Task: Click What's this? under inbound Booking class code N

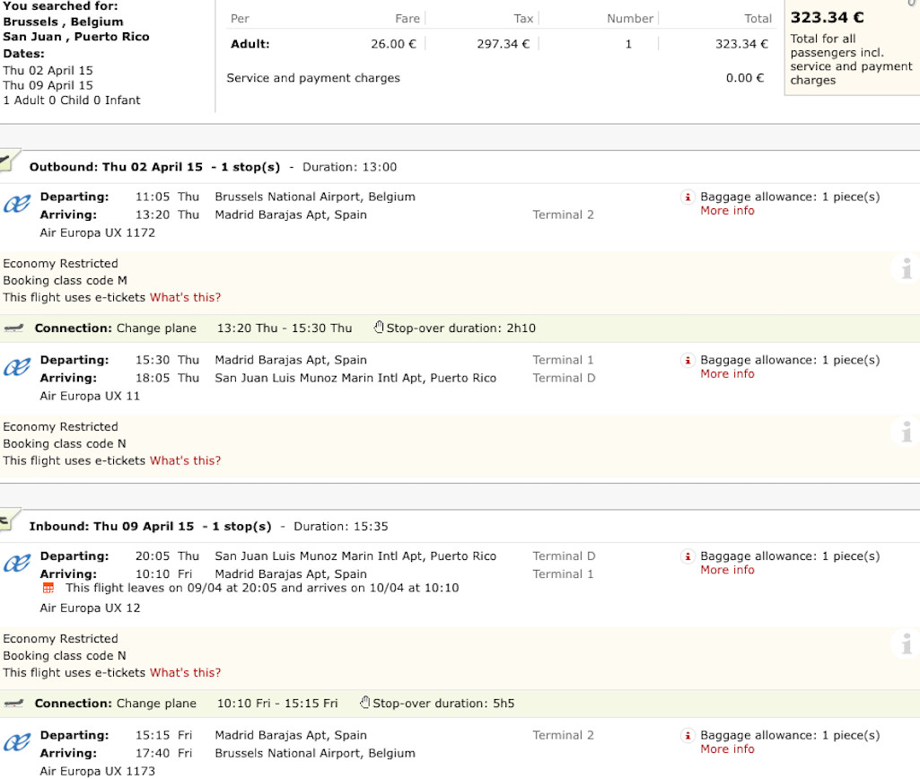Action: coord(186,672)
